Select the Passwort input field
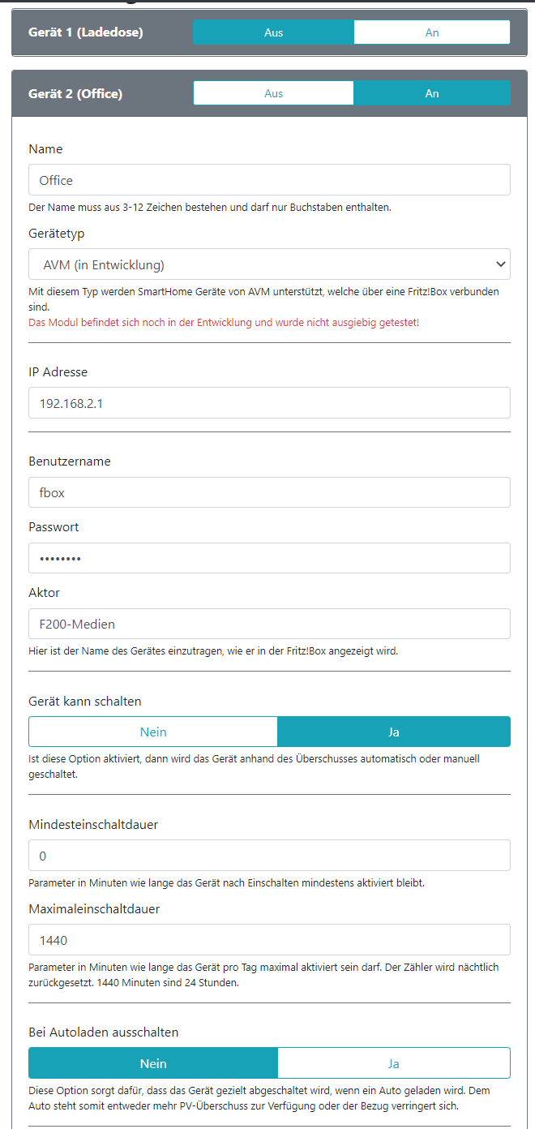Image resolution: width=535 pixels, height=1129 pixels. [269, 558]
